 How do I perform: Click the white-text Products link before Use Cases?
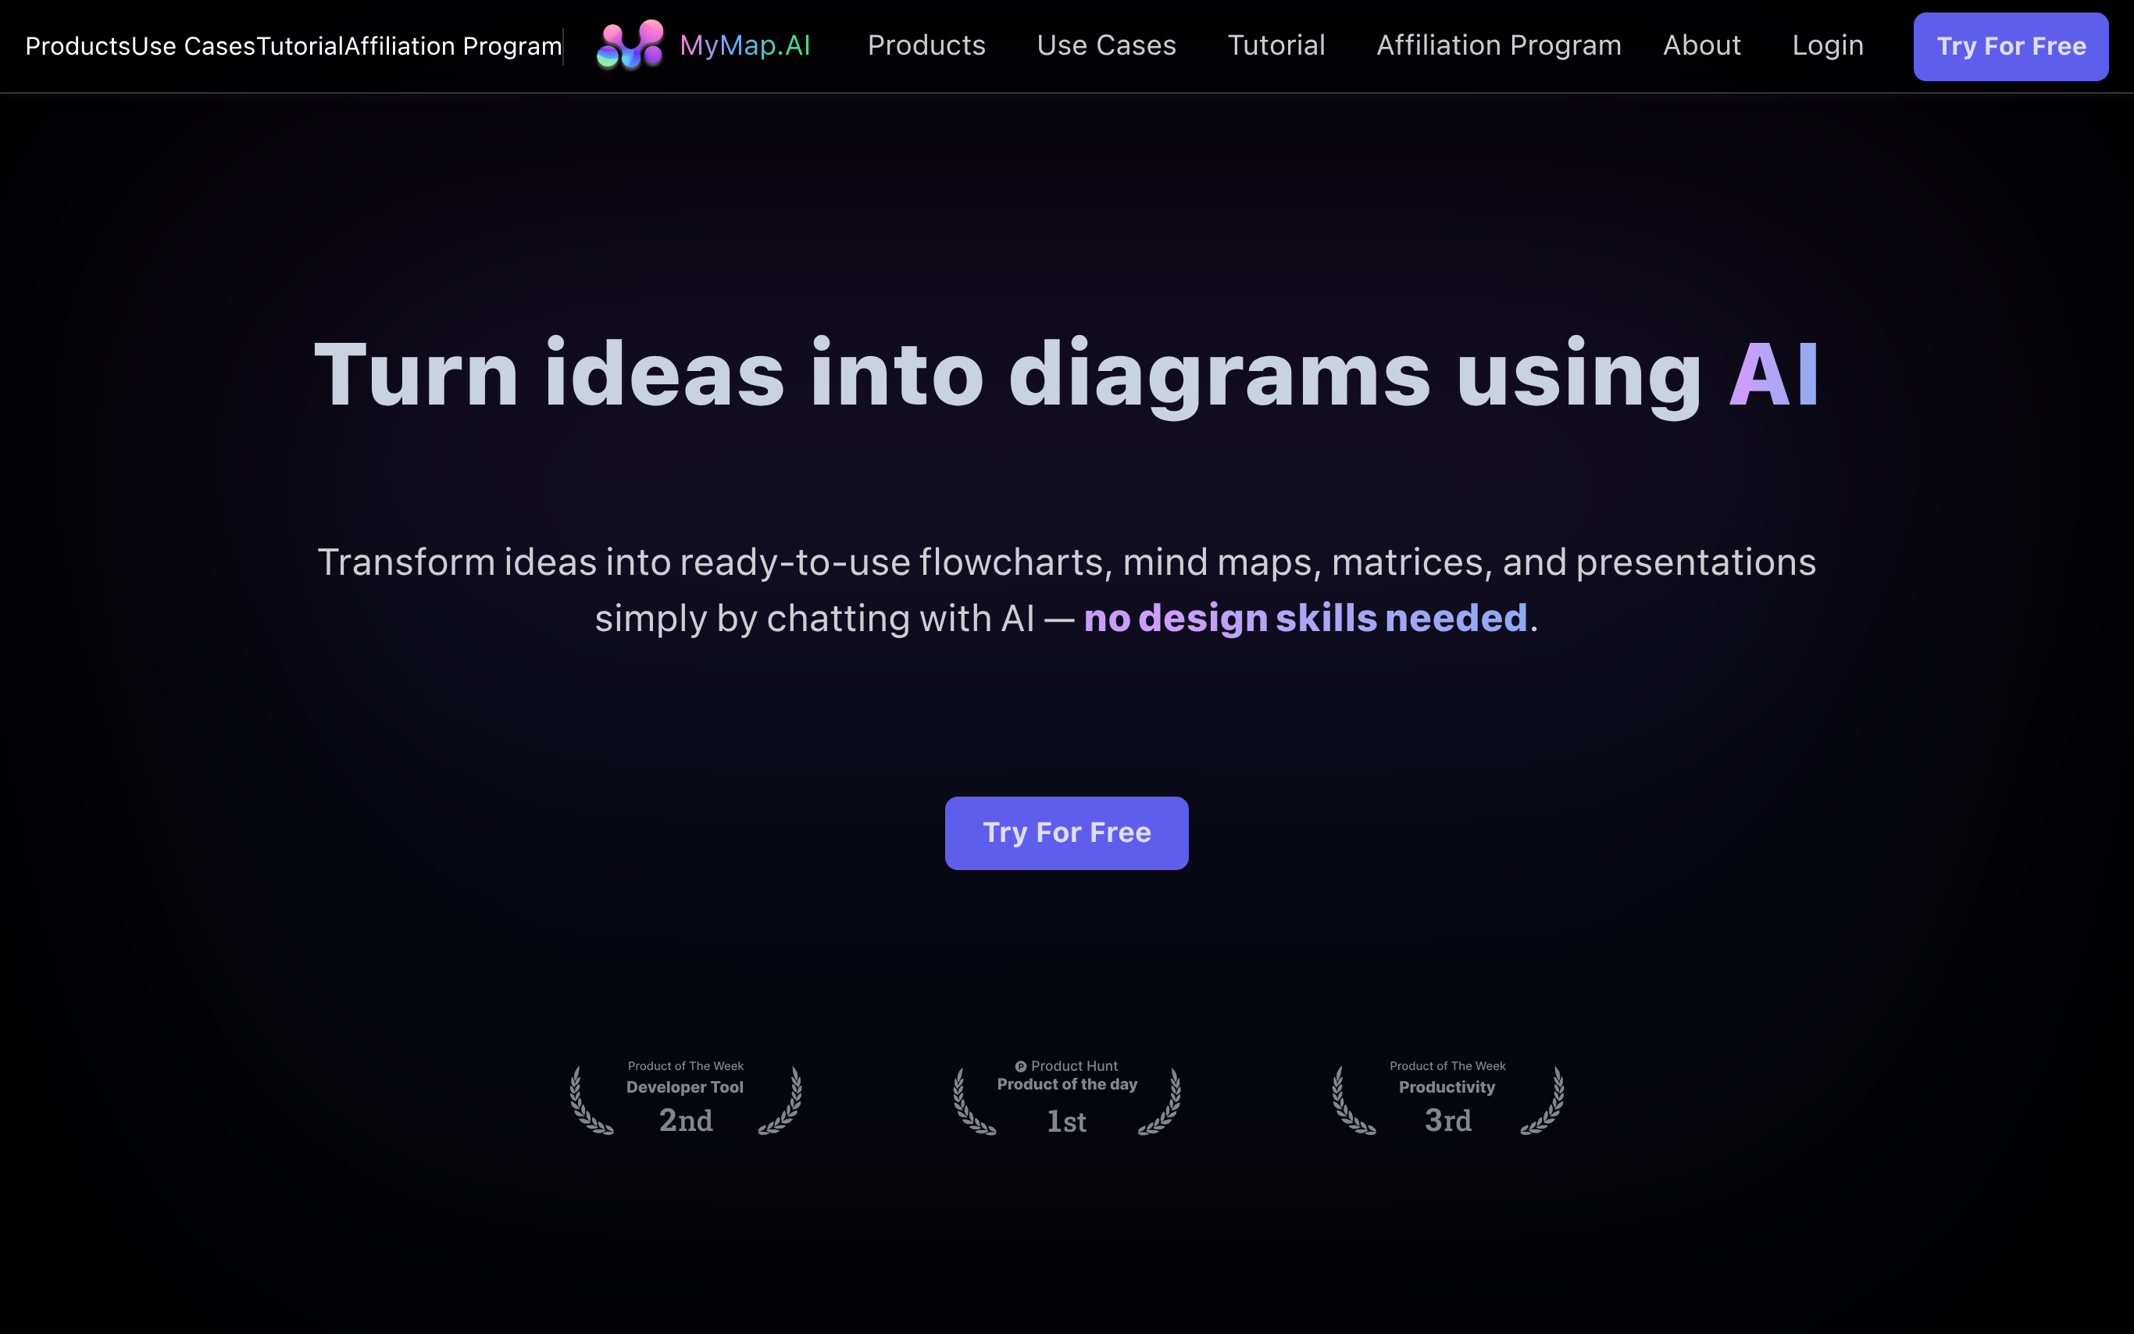(77, 46)
